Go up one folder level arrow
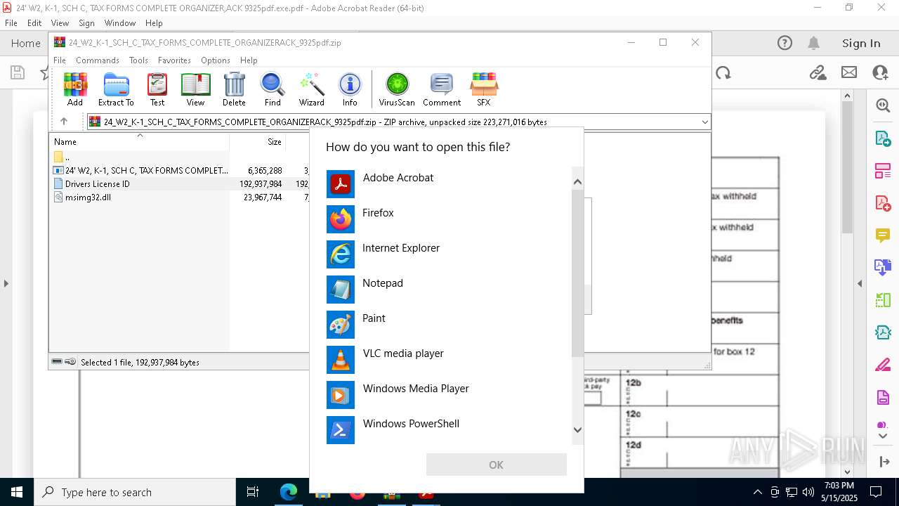Image resolution: width=899 pixels, height=506 pixels. pos(64,122)
